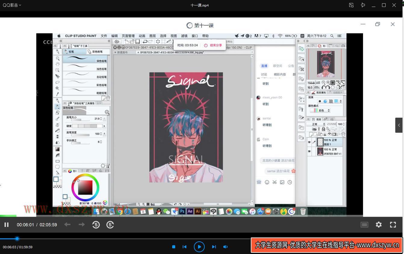Stop playback with the blue stop icon
The width and height of the screenshot is (404, 254).
(174, 247)
